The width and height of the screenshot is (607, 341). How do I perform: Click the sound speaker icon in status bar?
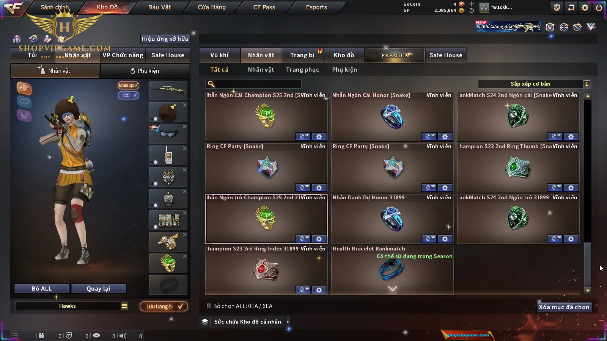pos(123,336)
